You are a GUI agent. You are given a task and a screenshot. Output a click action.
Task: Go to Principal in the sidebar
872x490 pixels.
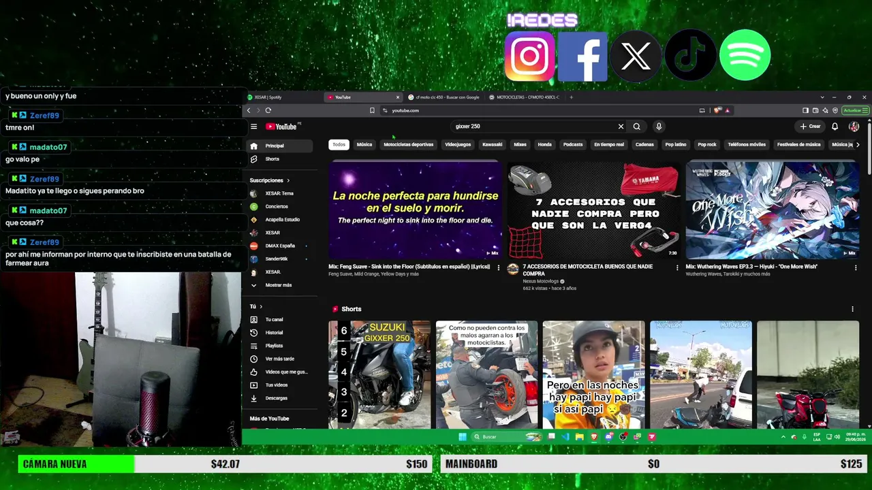(280, 146)
